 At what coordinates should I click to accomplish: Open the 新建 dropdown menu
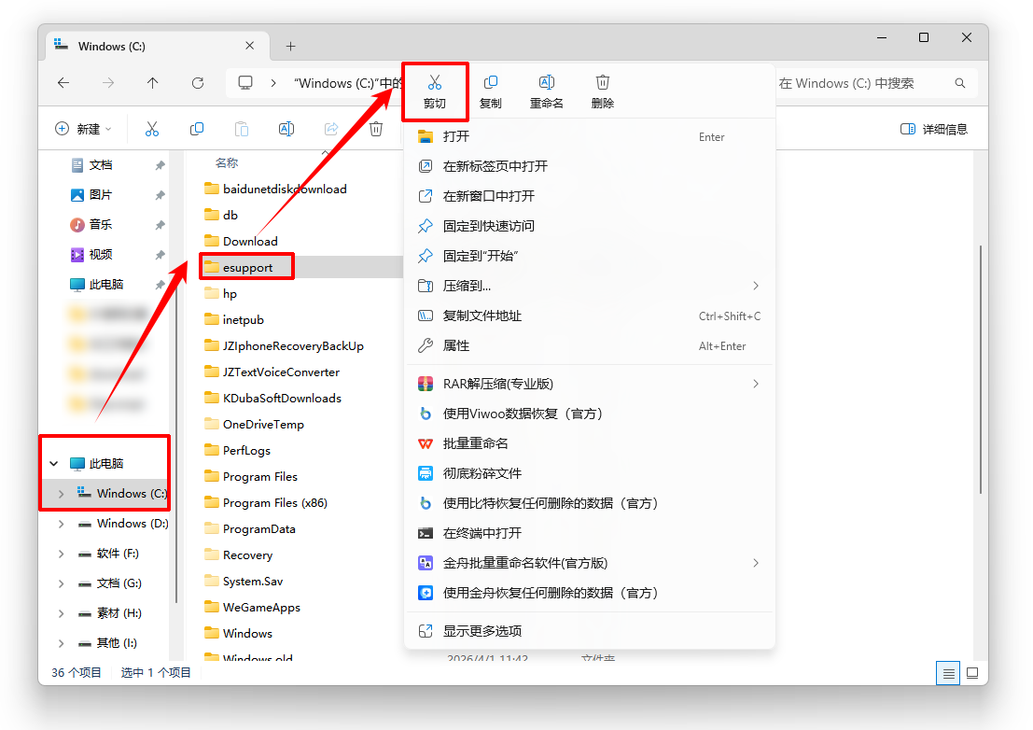tap(83, 129)
